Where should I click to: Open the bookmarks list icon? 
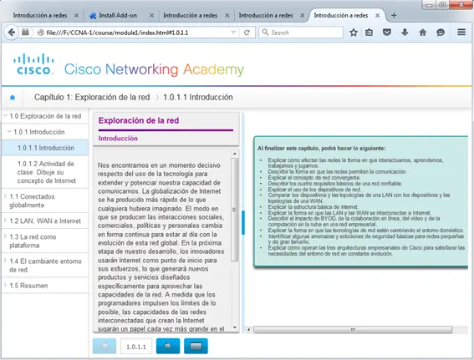coord(369,33)
